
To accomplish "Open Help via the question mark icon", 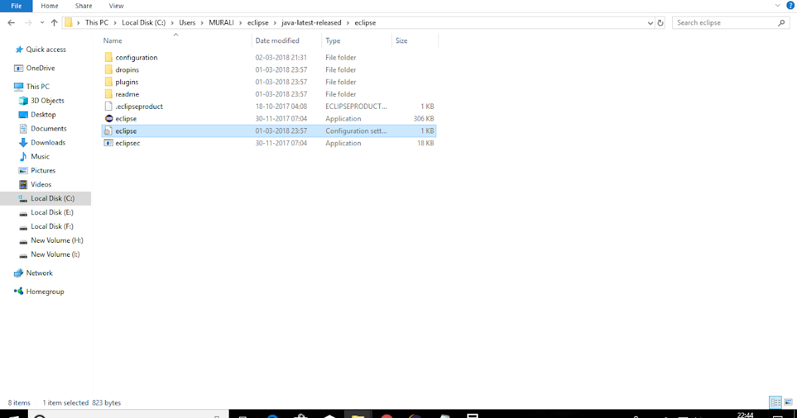I will [x=790, y=6].
